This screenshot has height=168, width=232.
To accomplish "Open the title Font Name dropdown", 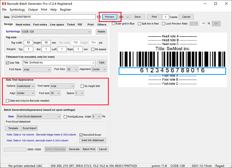I will (x=37, y=69).
